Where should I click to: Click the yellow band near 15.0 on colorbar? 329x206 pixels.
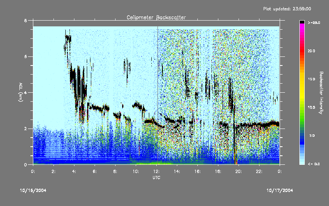click(x=302, y=79)
